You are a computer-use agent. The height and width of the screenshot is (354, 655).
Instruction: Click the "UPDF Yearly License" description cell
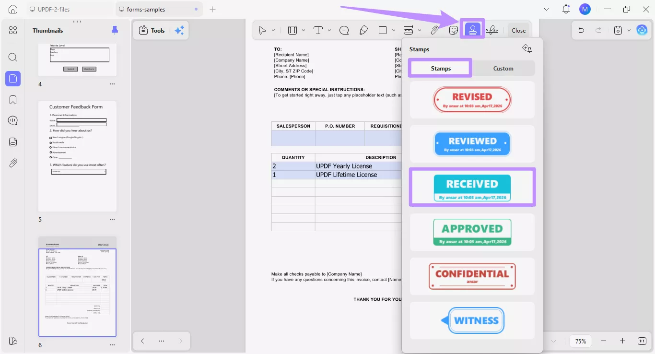(358, 166)
